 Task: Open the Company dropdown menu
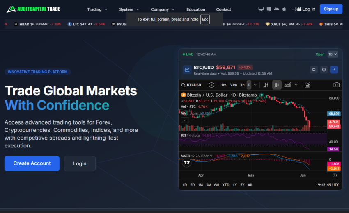pyautogui.click(x=163, y=9)
